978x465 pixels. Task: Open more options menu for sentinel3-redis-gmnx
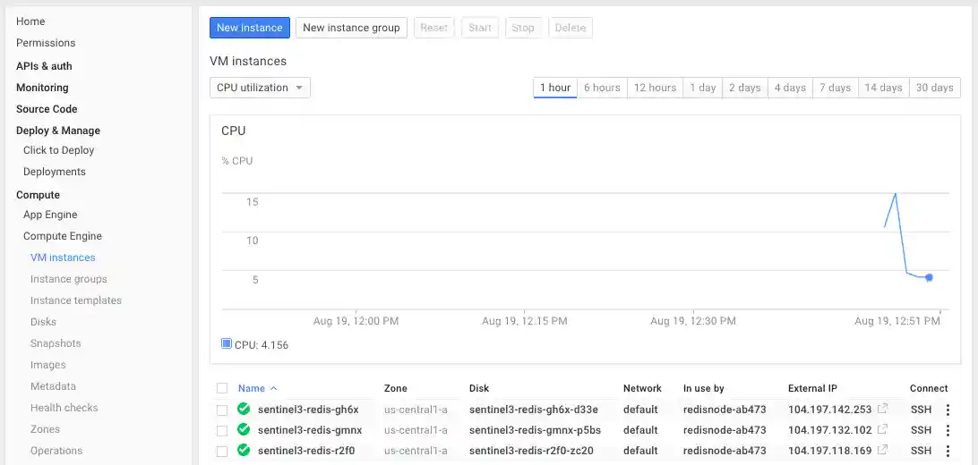tap(948, 430)
